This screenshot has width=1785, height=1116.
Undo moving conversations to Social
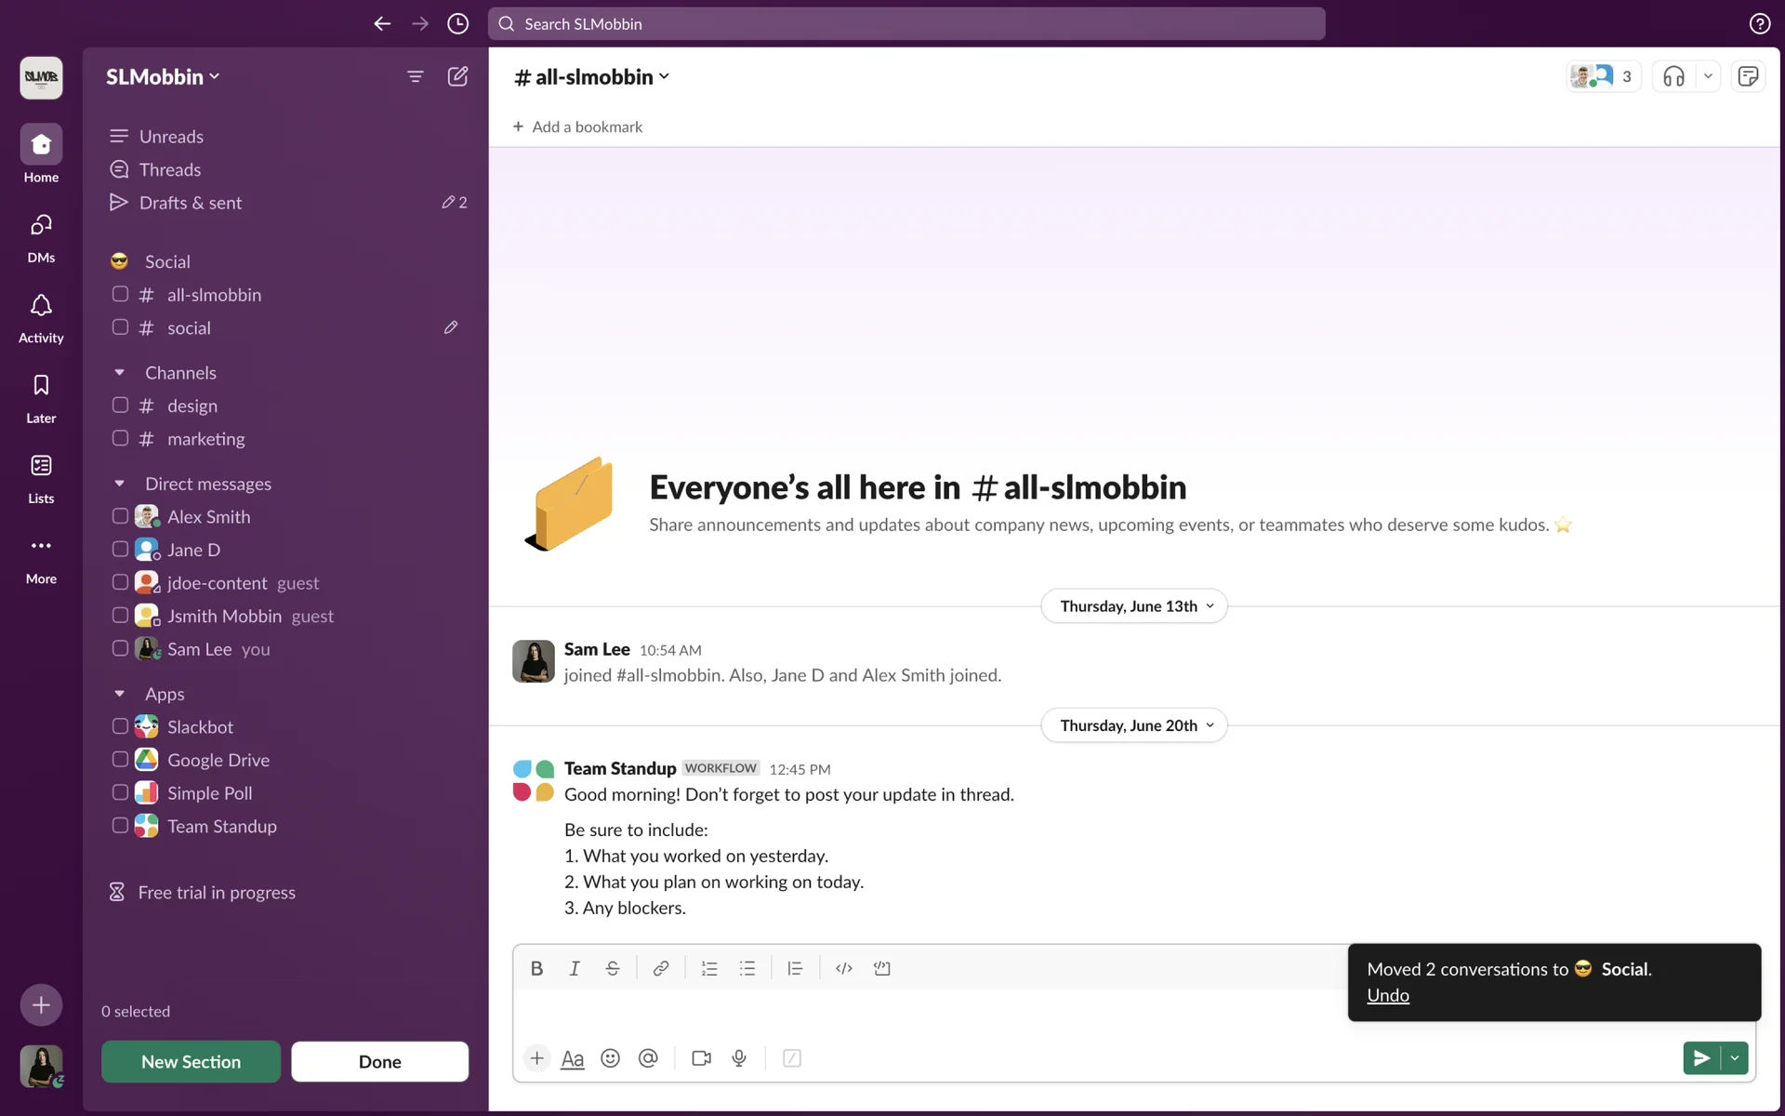(1387, 995)
